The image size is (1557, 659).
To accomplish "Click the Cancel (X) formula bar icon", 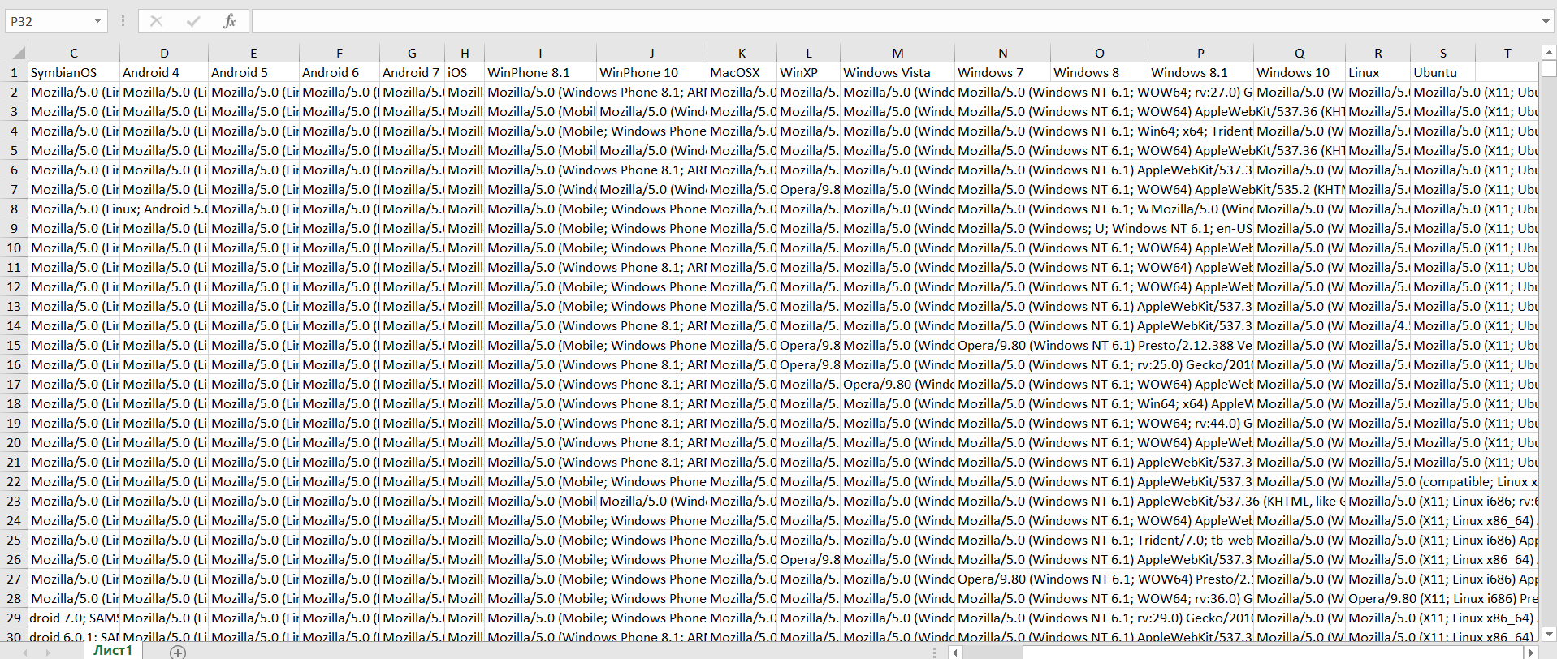I will (x=157, y=21).
